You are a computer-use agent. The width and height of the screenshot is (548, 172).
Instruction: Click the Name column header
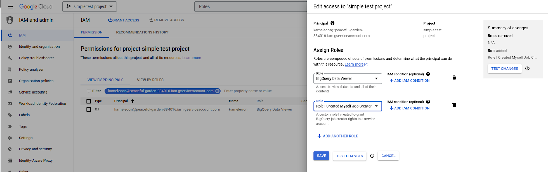[x=234, y=101]
